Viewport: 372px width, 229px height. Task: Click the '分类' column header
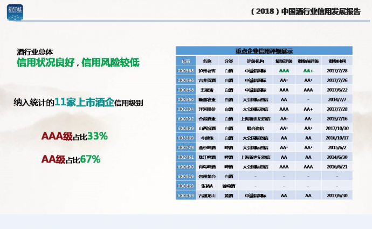[x=229, y=61]
